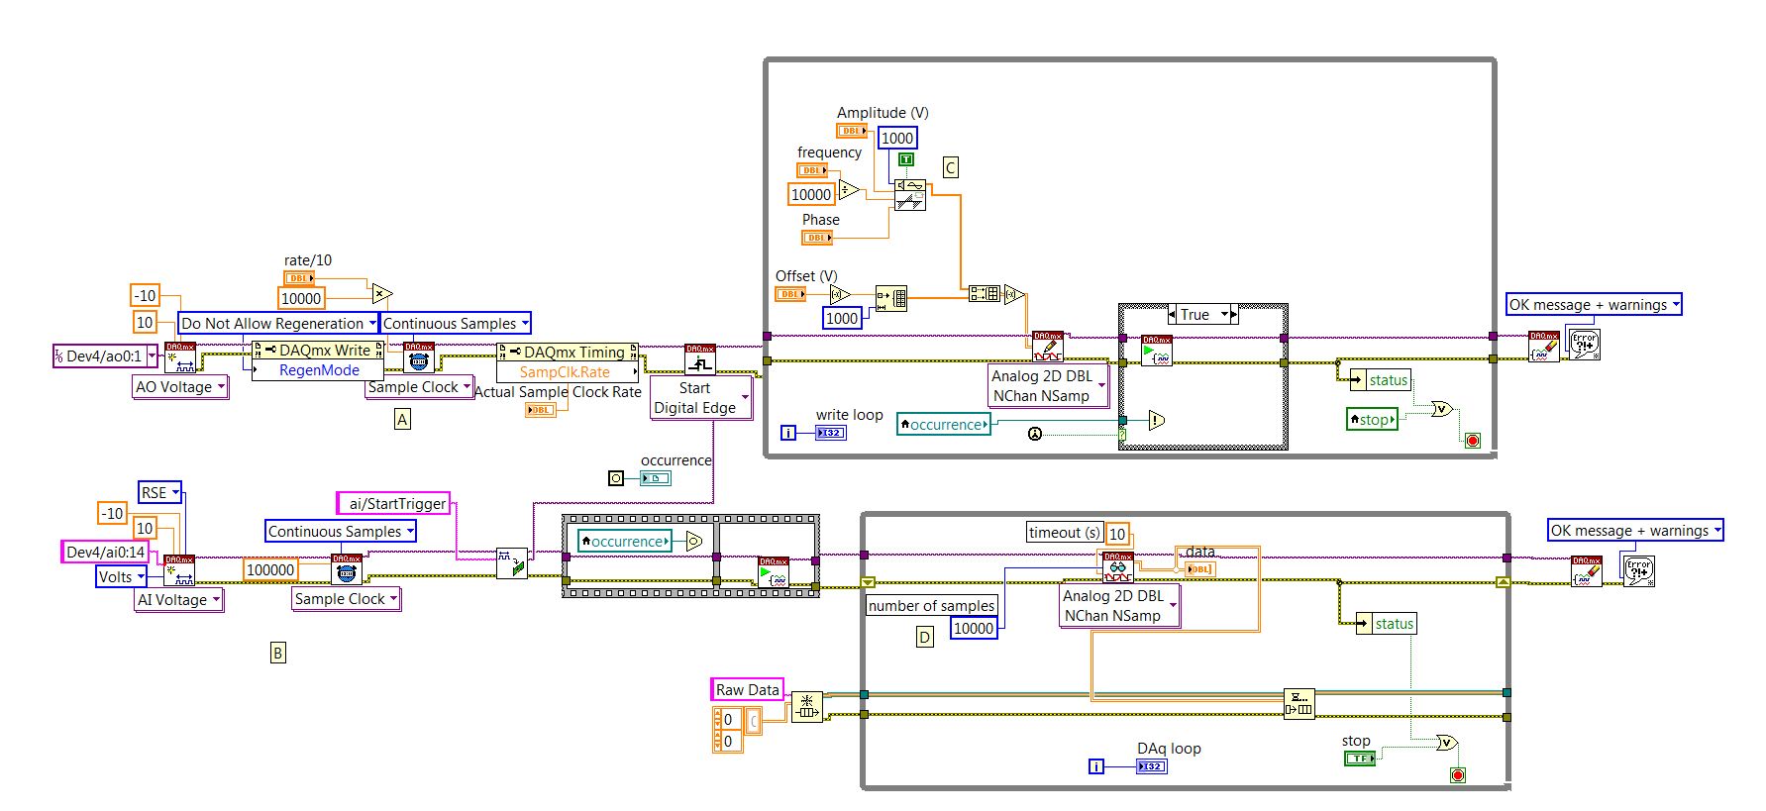Viewport: 1766px width, 811px height.
Task: Select the divide node next to frequency
Action: [x=849, y=189]
